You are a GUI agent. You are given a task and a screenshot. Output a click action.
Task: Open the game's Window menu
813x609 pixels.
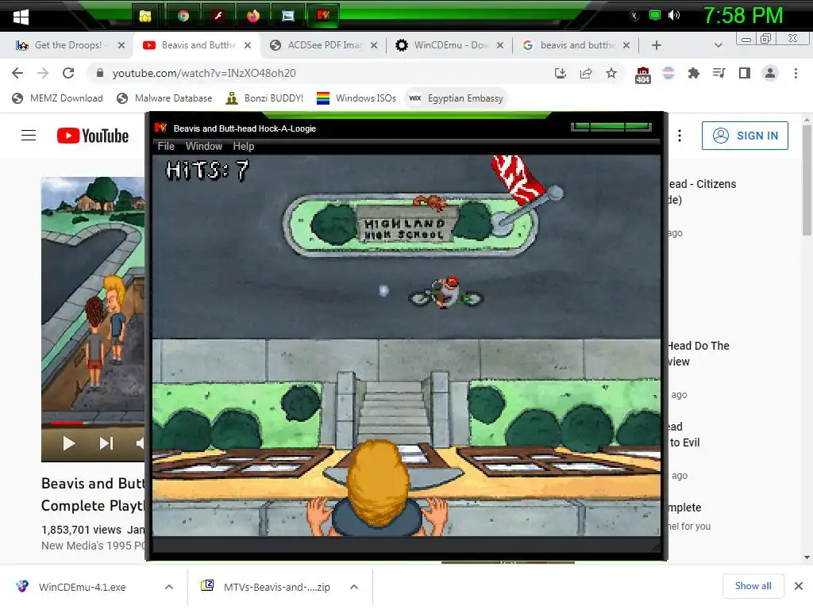(x=204, y=147)
